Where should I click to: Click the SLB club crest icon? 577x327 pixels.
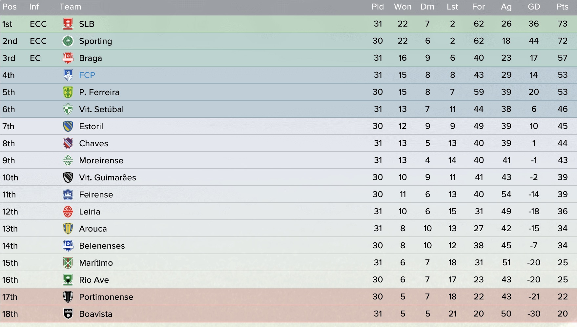pyautogui.click(x=68, y=24)
